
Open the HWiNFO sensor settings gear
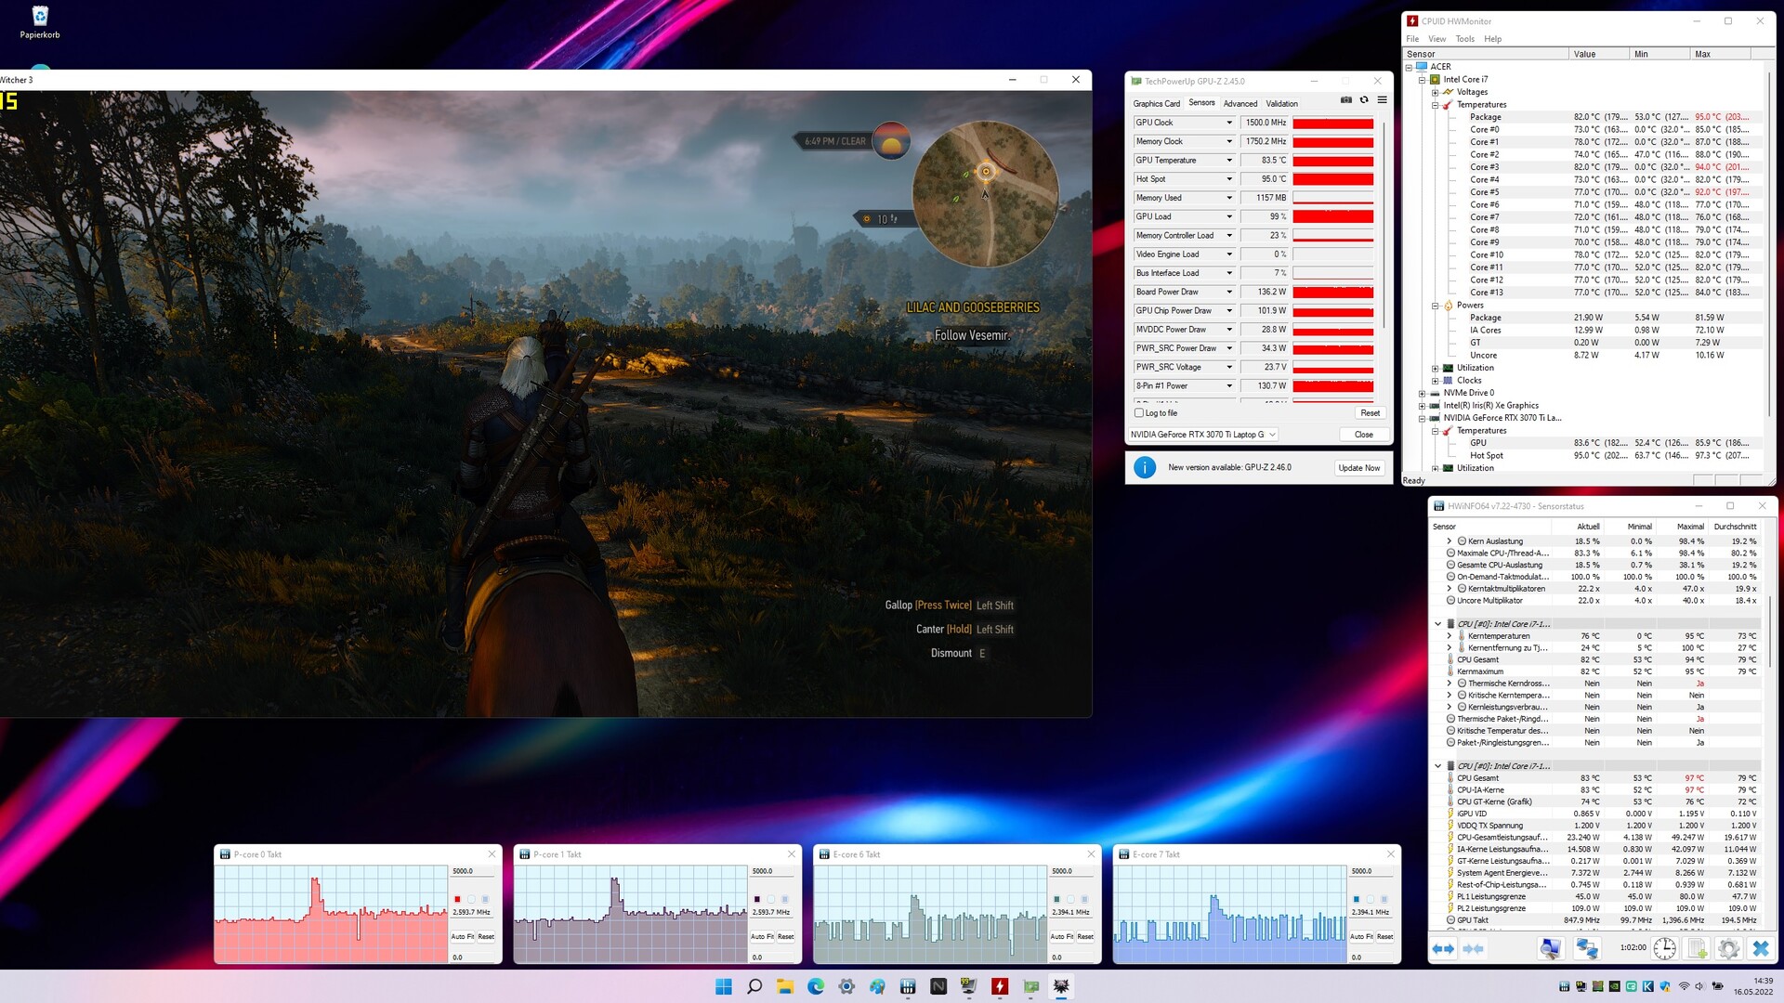pyautogui.click(x=1728, y=948)
